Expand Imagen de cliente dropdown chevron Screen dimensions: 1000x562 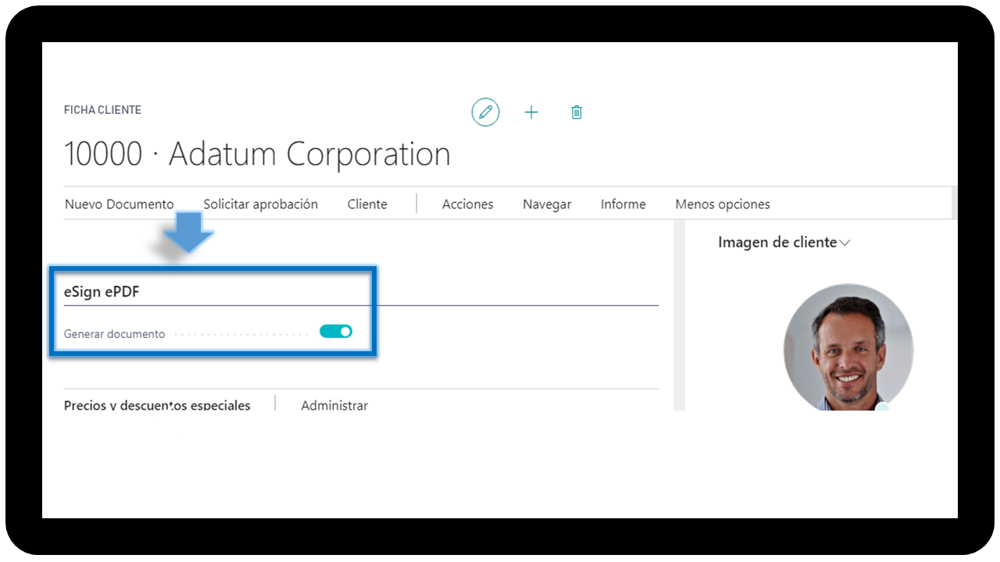tap(845, 244)
